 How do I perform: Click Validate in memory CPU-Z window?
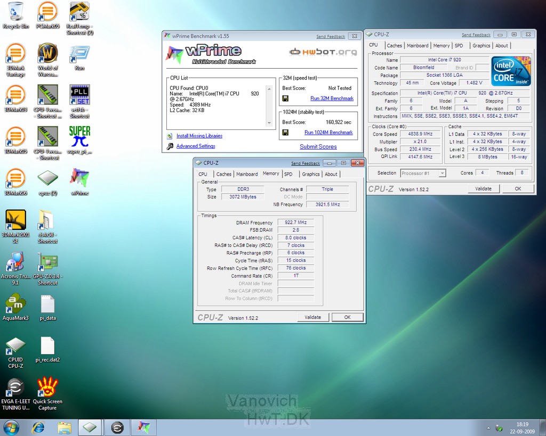click(x=312, y=317)
